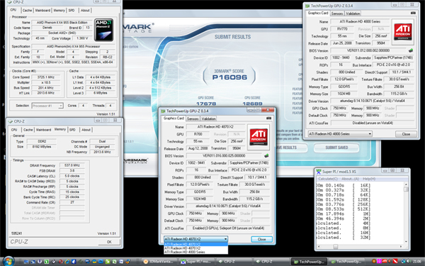Image resolution: width=425 pixels, height=266 pixels.
Task: Open the About...(A) menu in Super PI
Action: pyautogui.click(x=350, y=179)
